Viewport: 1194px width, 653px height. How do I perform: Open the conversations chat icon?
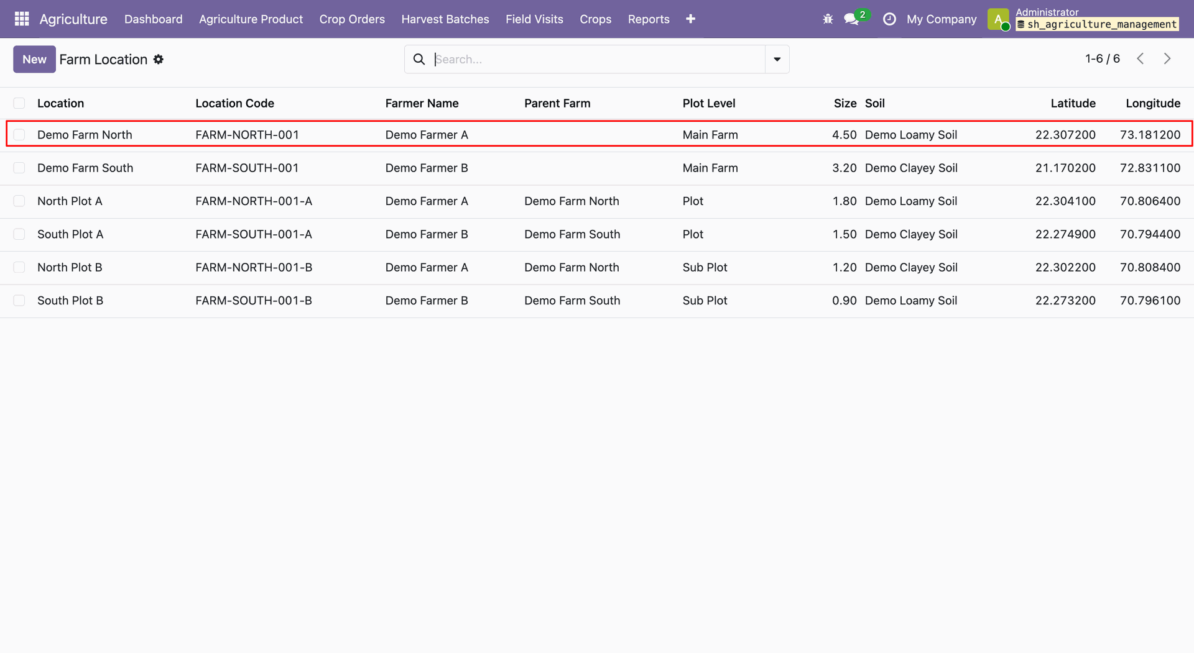coord(851,19)
